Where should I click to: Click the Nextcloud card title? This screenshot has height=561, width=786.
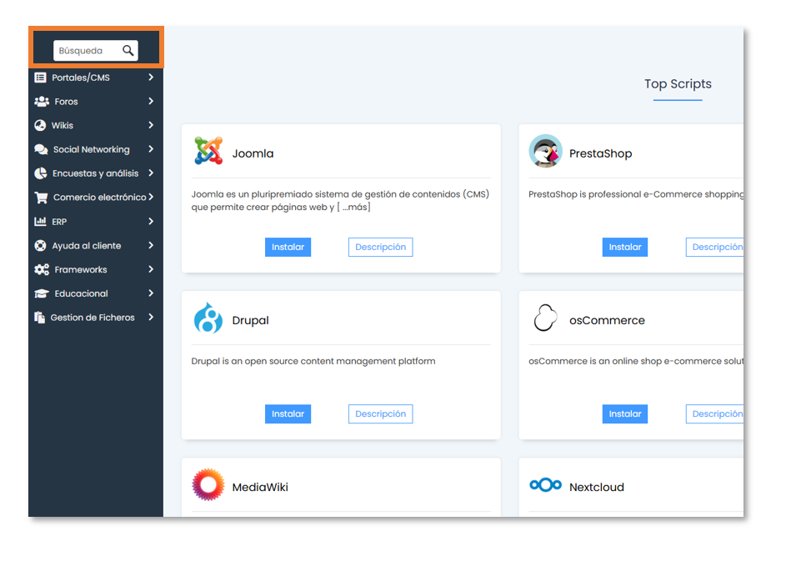pyautogui.click(x=597, y=488)
